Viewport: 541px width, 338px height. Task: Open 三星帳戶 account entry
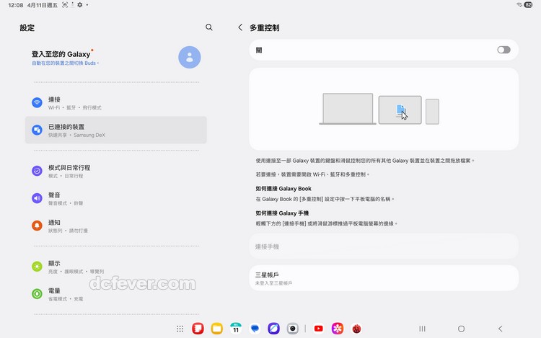(x=384, y=278)
